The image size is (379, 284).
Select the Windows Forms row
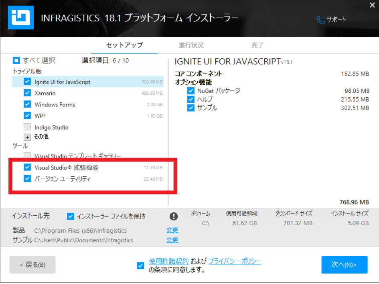point(87,104)
